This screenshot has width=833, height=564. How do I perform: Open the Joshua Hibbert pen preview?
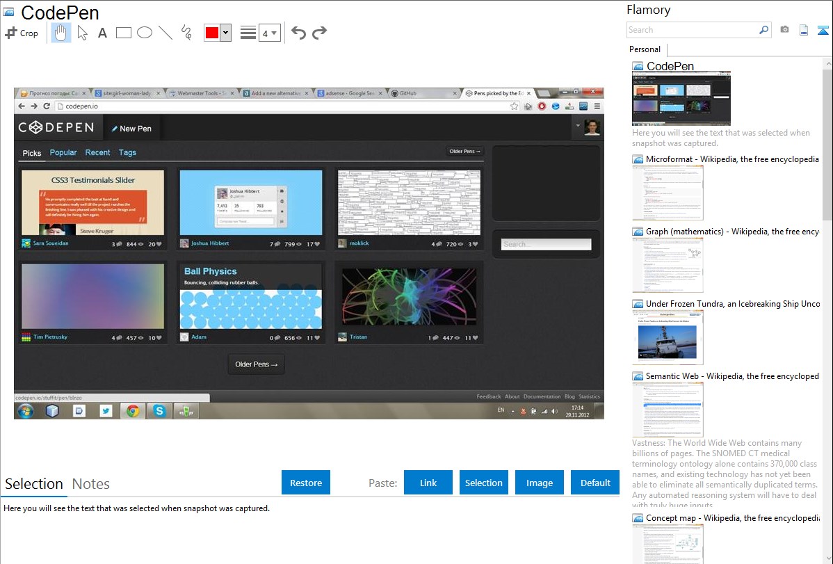click(251, 202)
